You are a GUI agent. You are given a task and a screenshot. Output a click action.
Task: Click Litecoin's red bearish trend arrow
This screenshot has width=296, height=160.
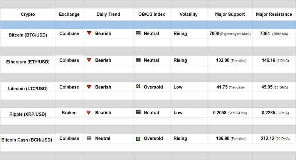coord(89,87)
